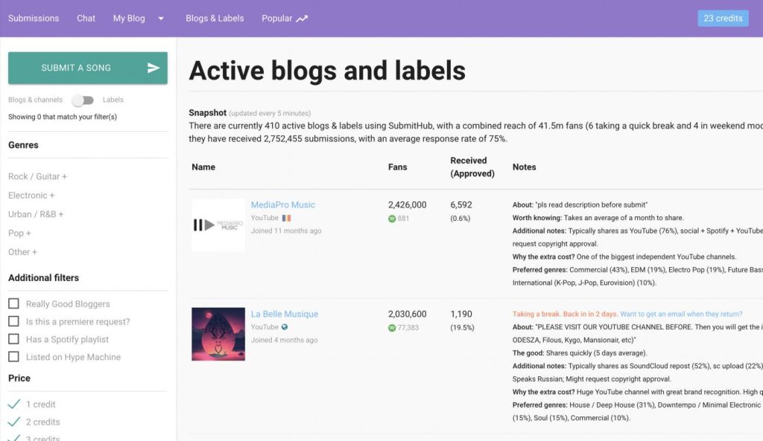
Task: Click the checkmark icon next to 1 credit
Action: [x=13, y=405]
